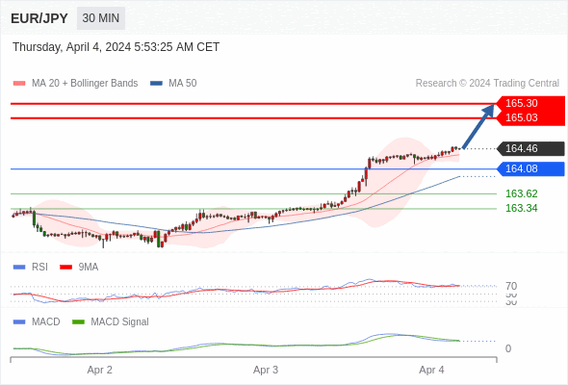The width and height of the screenshot is (568, 385).
Task: Click the red 165.03 resistance price tag
Action: coord(530,118)
